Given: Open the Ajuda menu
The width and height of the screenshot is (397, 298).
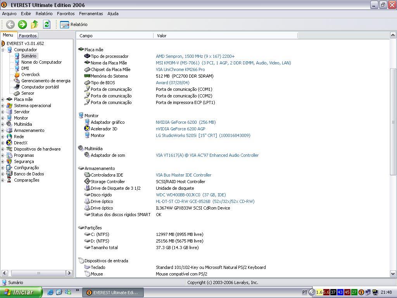Looking at the screenshot, I should tap(113, 14).
